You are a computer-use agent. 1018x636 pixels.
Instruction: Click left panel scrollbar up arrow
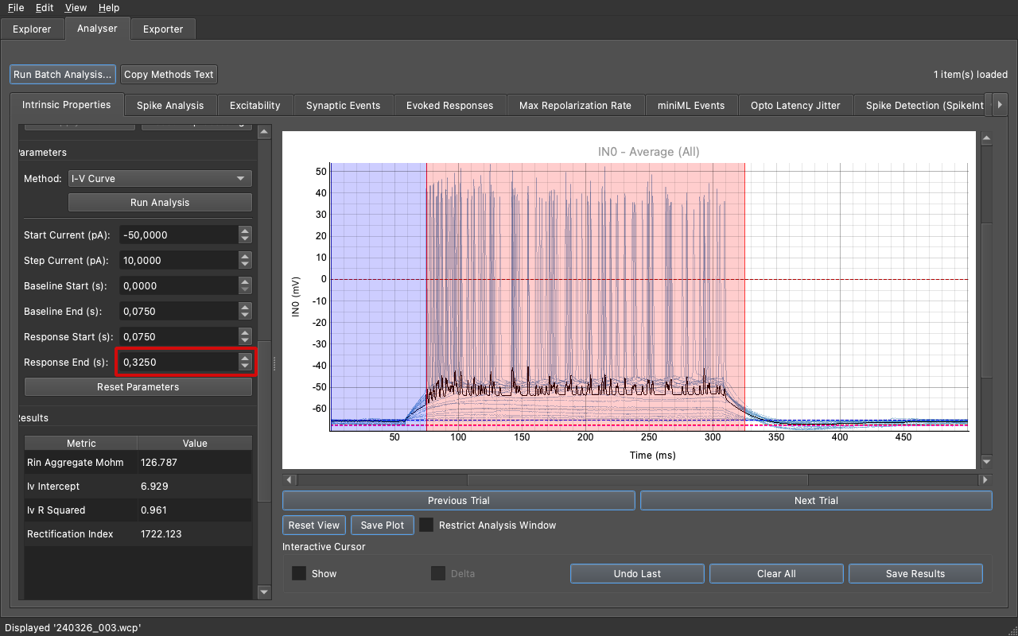pos(265,132)
